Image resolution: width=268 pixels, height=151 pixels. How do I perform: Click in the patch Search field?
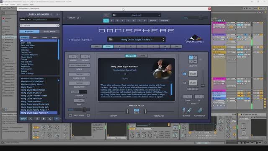pos(39,26)
